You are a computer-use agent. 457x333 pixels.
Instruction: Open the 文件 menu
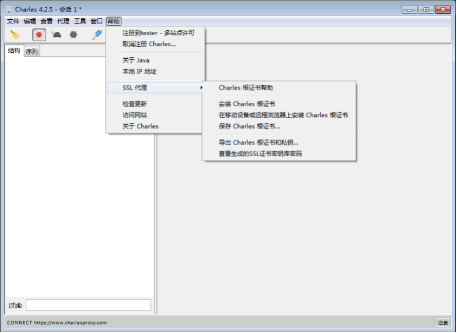click(x=13, y=21)
